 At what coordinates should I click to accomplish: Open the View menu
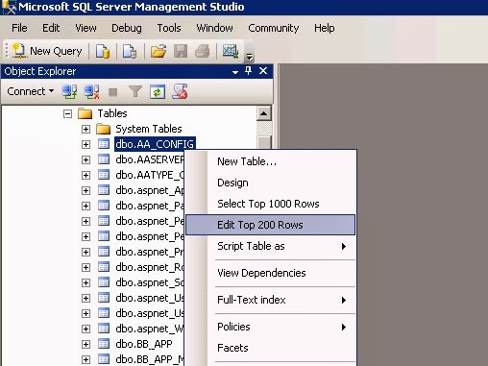tap(85, 28)
